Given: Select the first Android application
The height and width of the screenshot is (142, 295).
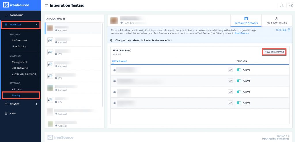Looking at the screenshot, I should (x=73, y=28).
